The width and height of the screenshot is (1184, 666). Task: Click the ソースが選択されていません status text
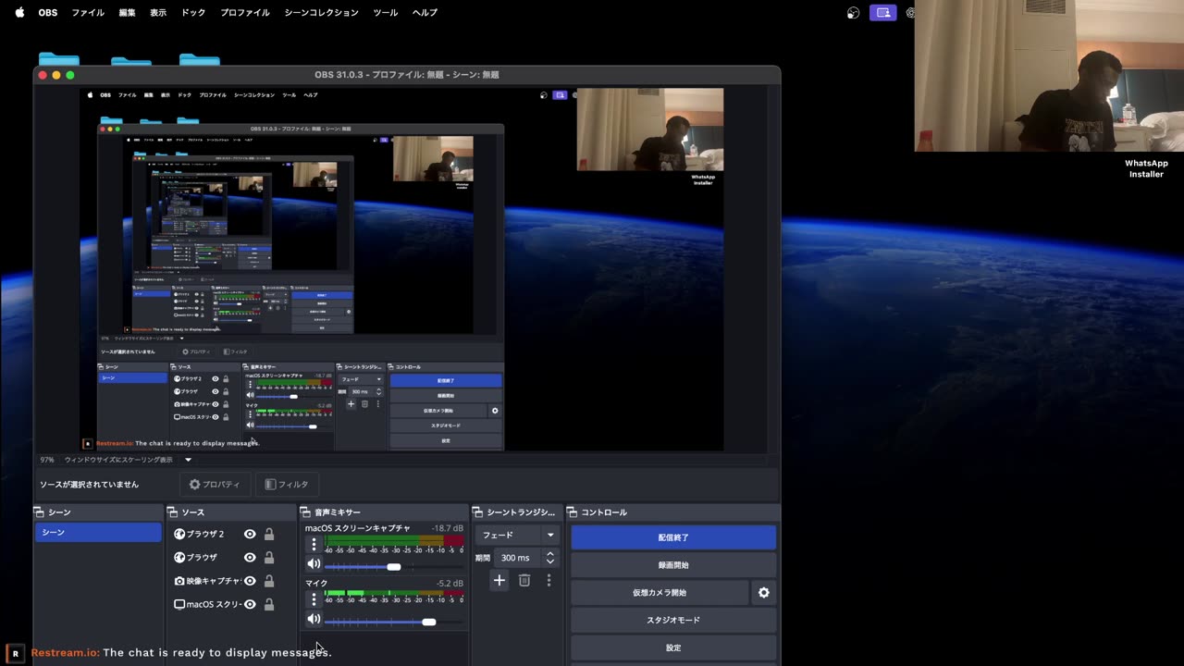click(x=89, y=485)
